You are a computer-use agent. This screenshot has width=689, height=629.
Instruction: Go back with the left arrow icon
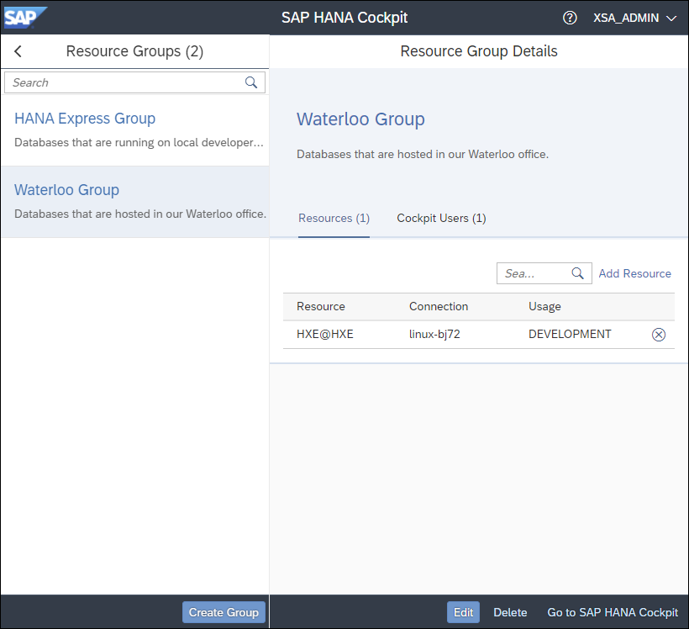[x=18, y=51]
